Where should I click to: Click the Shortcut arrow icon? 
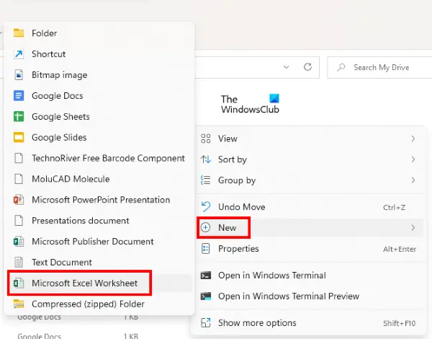(19, 54)
